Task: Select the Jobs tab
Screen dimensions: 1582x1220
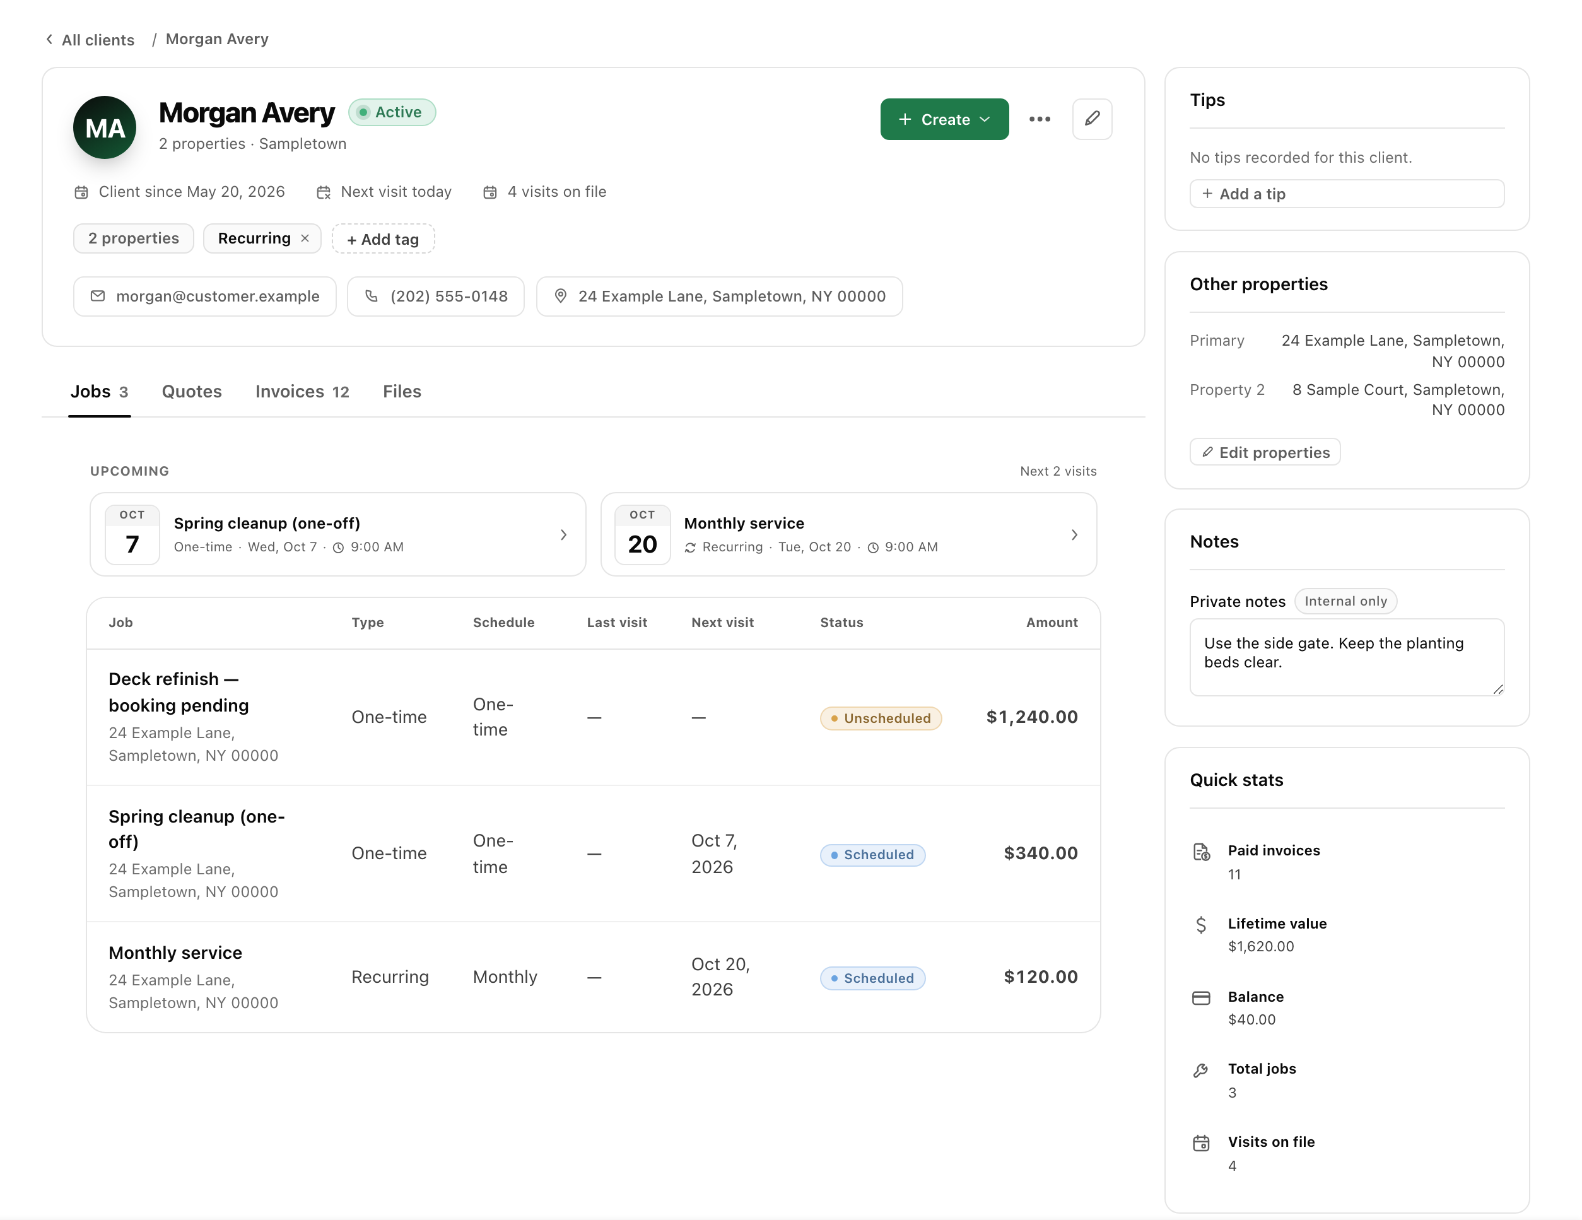Action: [x=99, y=392]
